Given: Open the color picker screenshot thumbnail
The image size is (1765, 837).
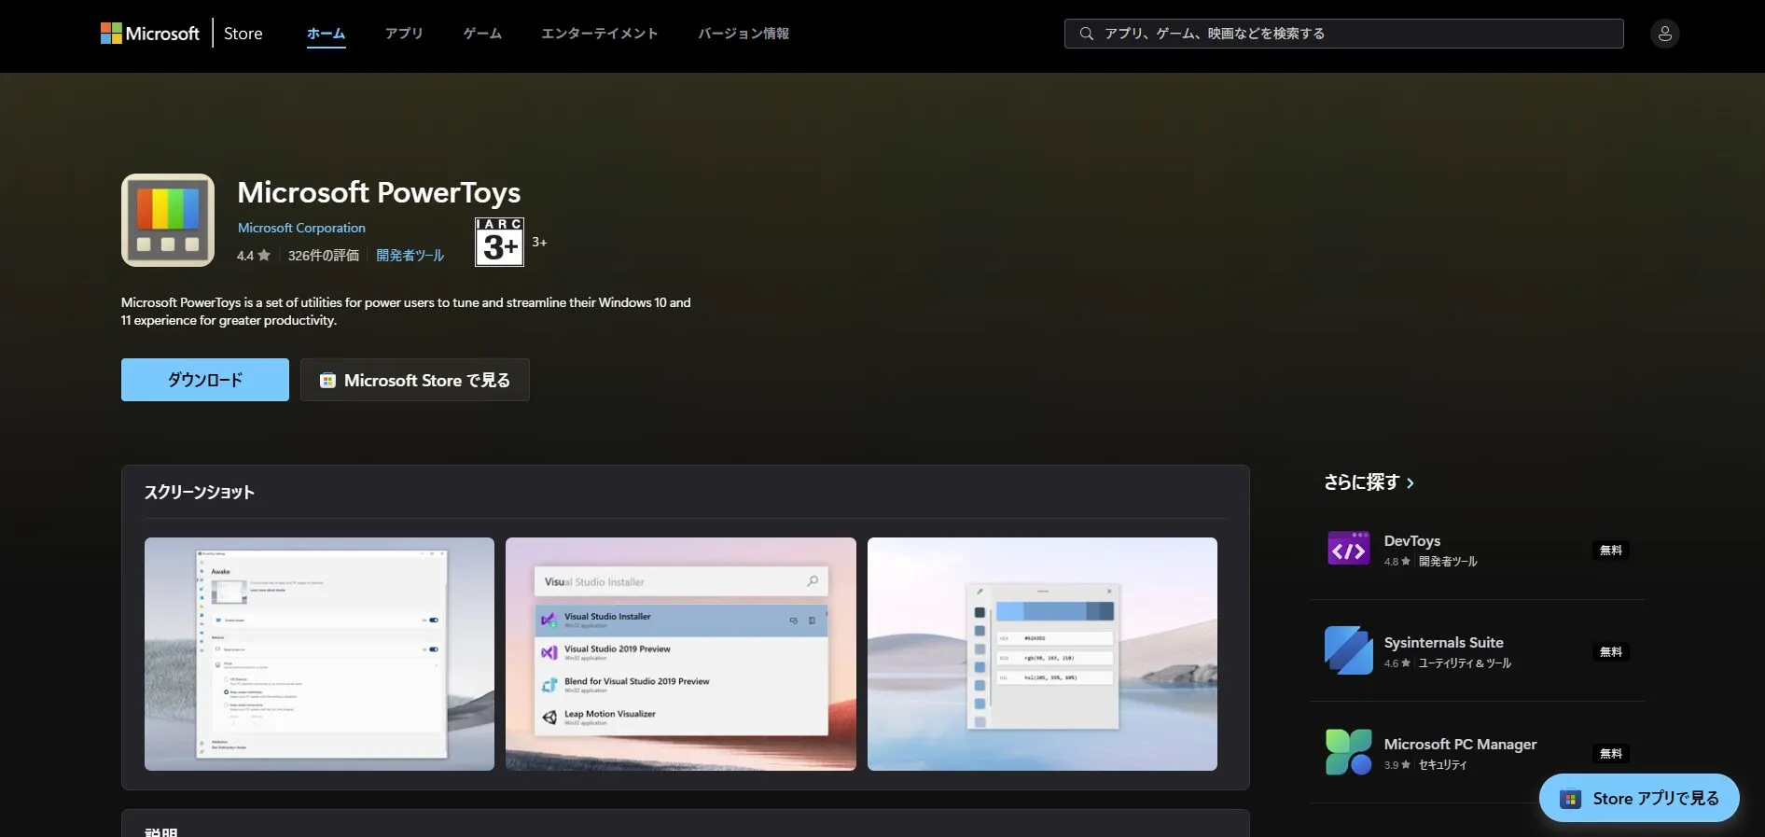Looking at the screenshot, I should (x=1042, y=654).
